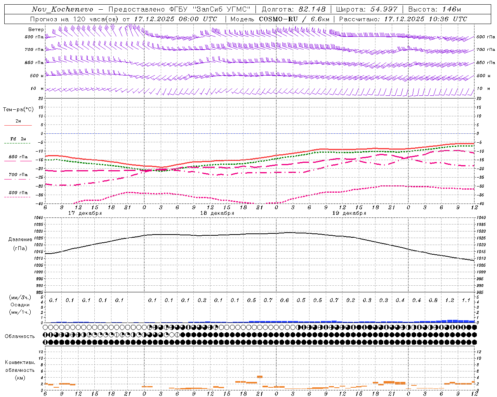Select the forecast start time 17.12.2025 06:00 UTC
The image size is (497, 397).
pyautogui.click(x=176, y=19)
